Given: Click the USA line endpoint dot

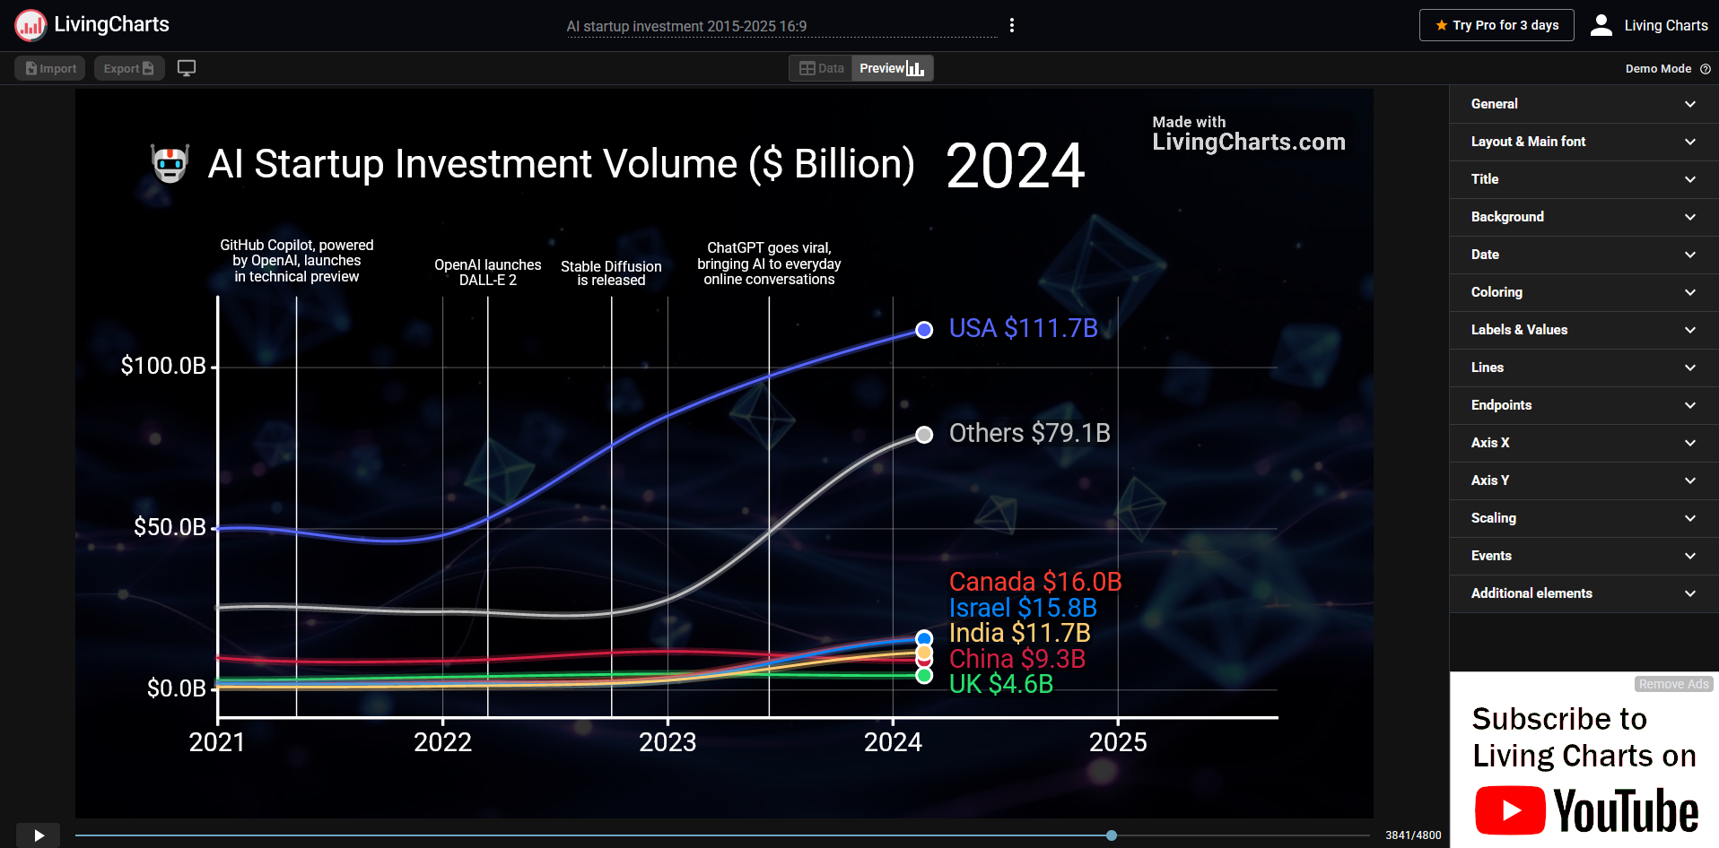Looking at the screenshot, I should point(924,330).
